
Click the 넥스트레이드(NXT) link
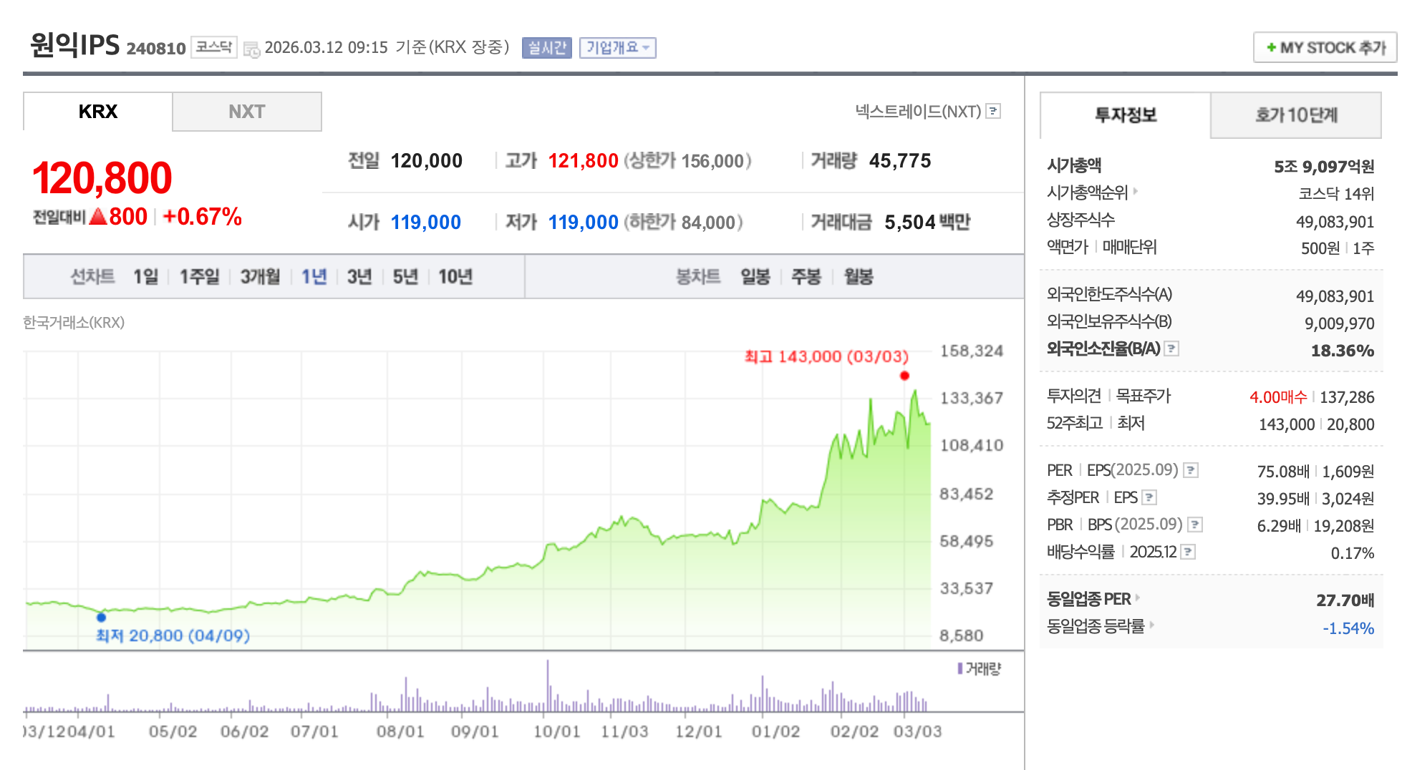pyautogui.click(x=918, y=112)
